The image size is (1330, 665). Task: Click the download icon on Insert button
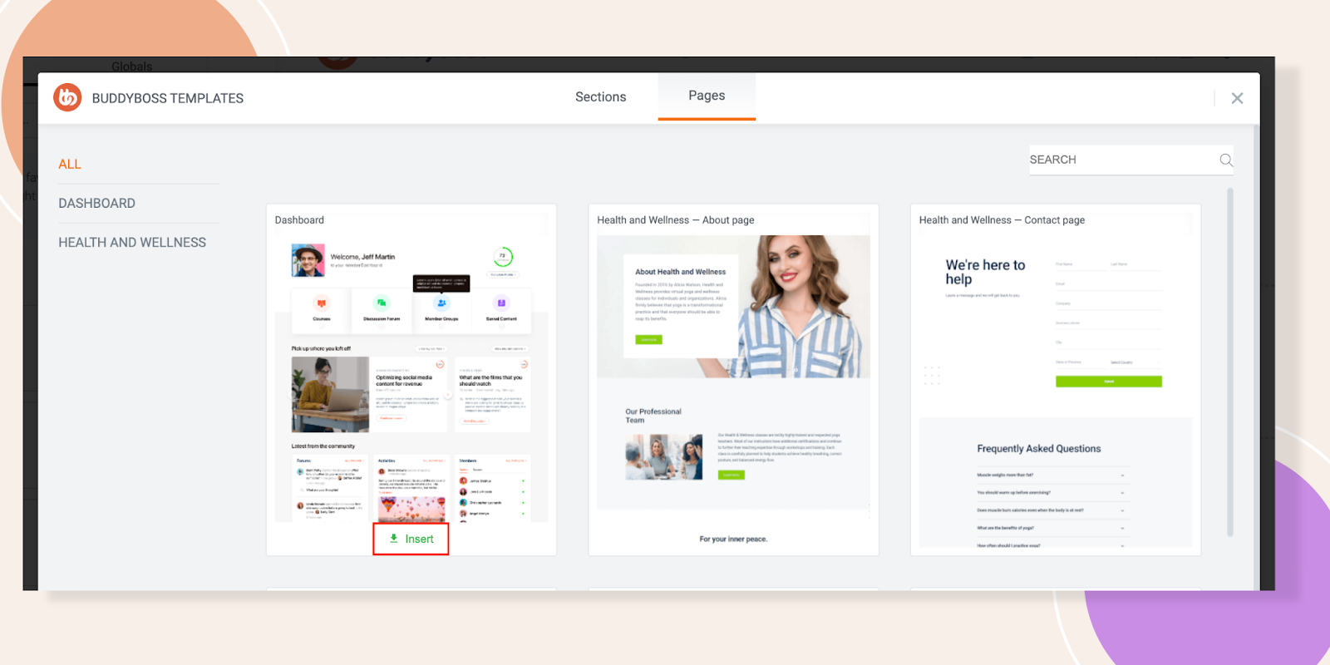point(394,539)
